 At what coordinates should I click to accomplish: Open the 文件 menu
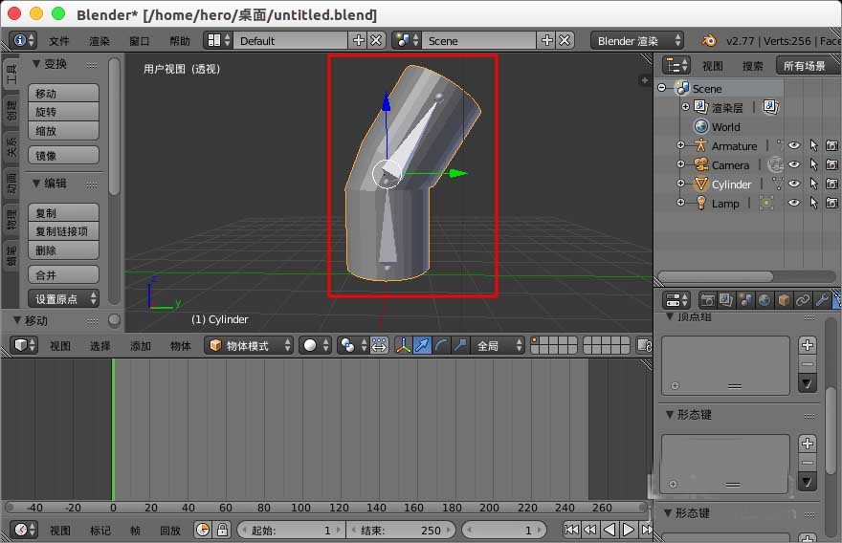pos(59,41)
